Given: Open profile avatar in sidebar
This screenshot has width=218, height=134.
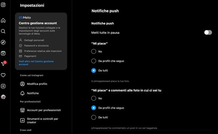Looking at the screenshot, I should (3, 97).
